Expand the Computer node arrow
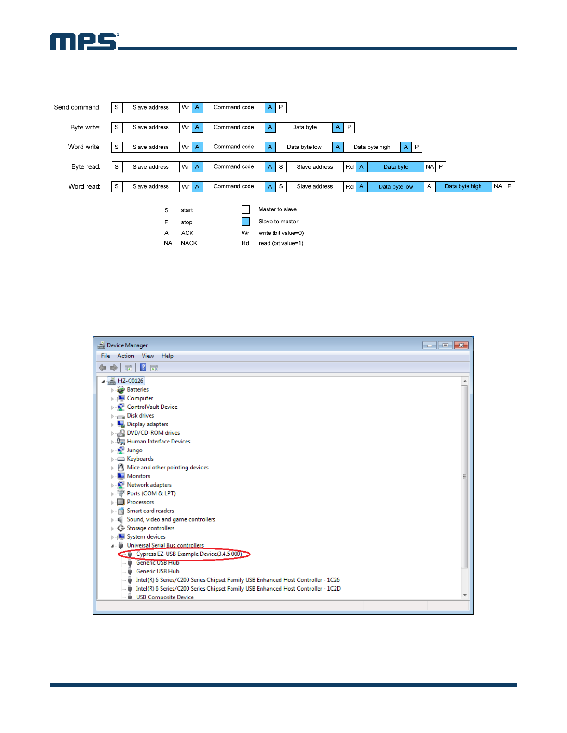This screenshot has height=733, width=567. (112, 399)
